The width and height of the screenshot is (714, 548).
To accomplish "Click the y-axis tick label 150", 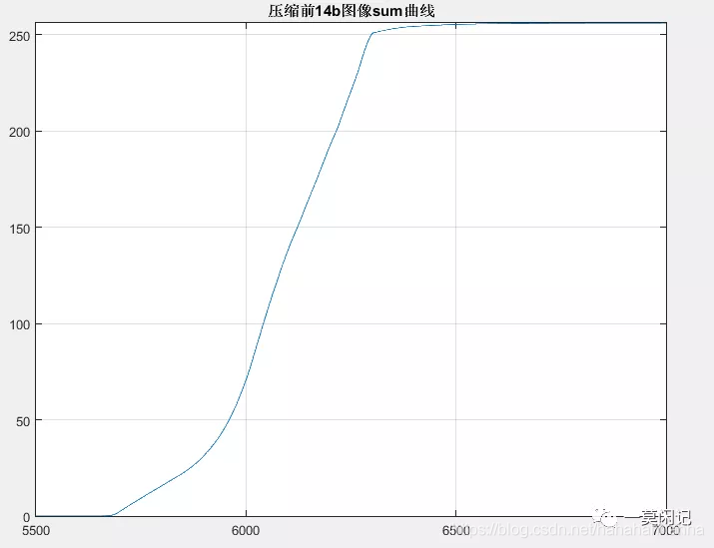I will [x=20, y=229].
